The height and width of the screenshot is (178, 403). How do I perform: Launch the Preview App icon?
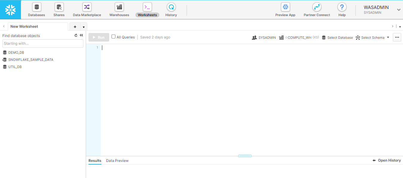286,7
